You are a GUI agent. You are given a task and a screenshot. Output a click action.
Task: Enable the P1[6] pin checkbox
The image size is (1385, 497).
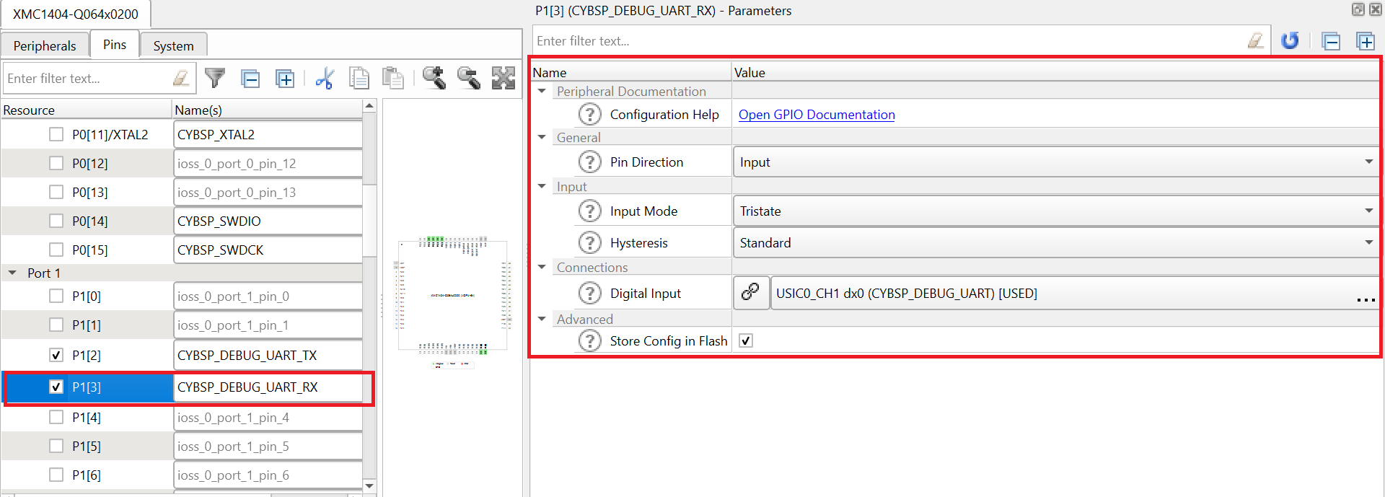56,475
